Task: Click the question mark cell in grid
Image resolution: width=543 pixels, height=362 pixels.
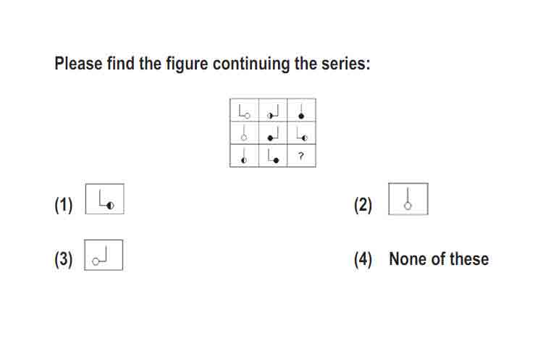Action: (x=301, y=156)
